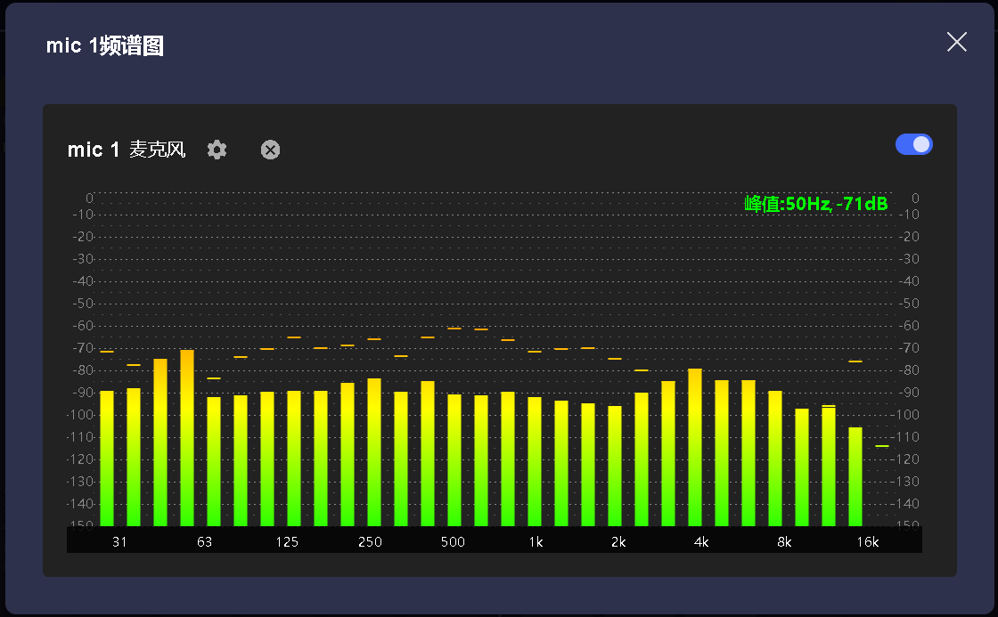Click the 峰值:50Hz, -71dB peak readout

point(815,204)
